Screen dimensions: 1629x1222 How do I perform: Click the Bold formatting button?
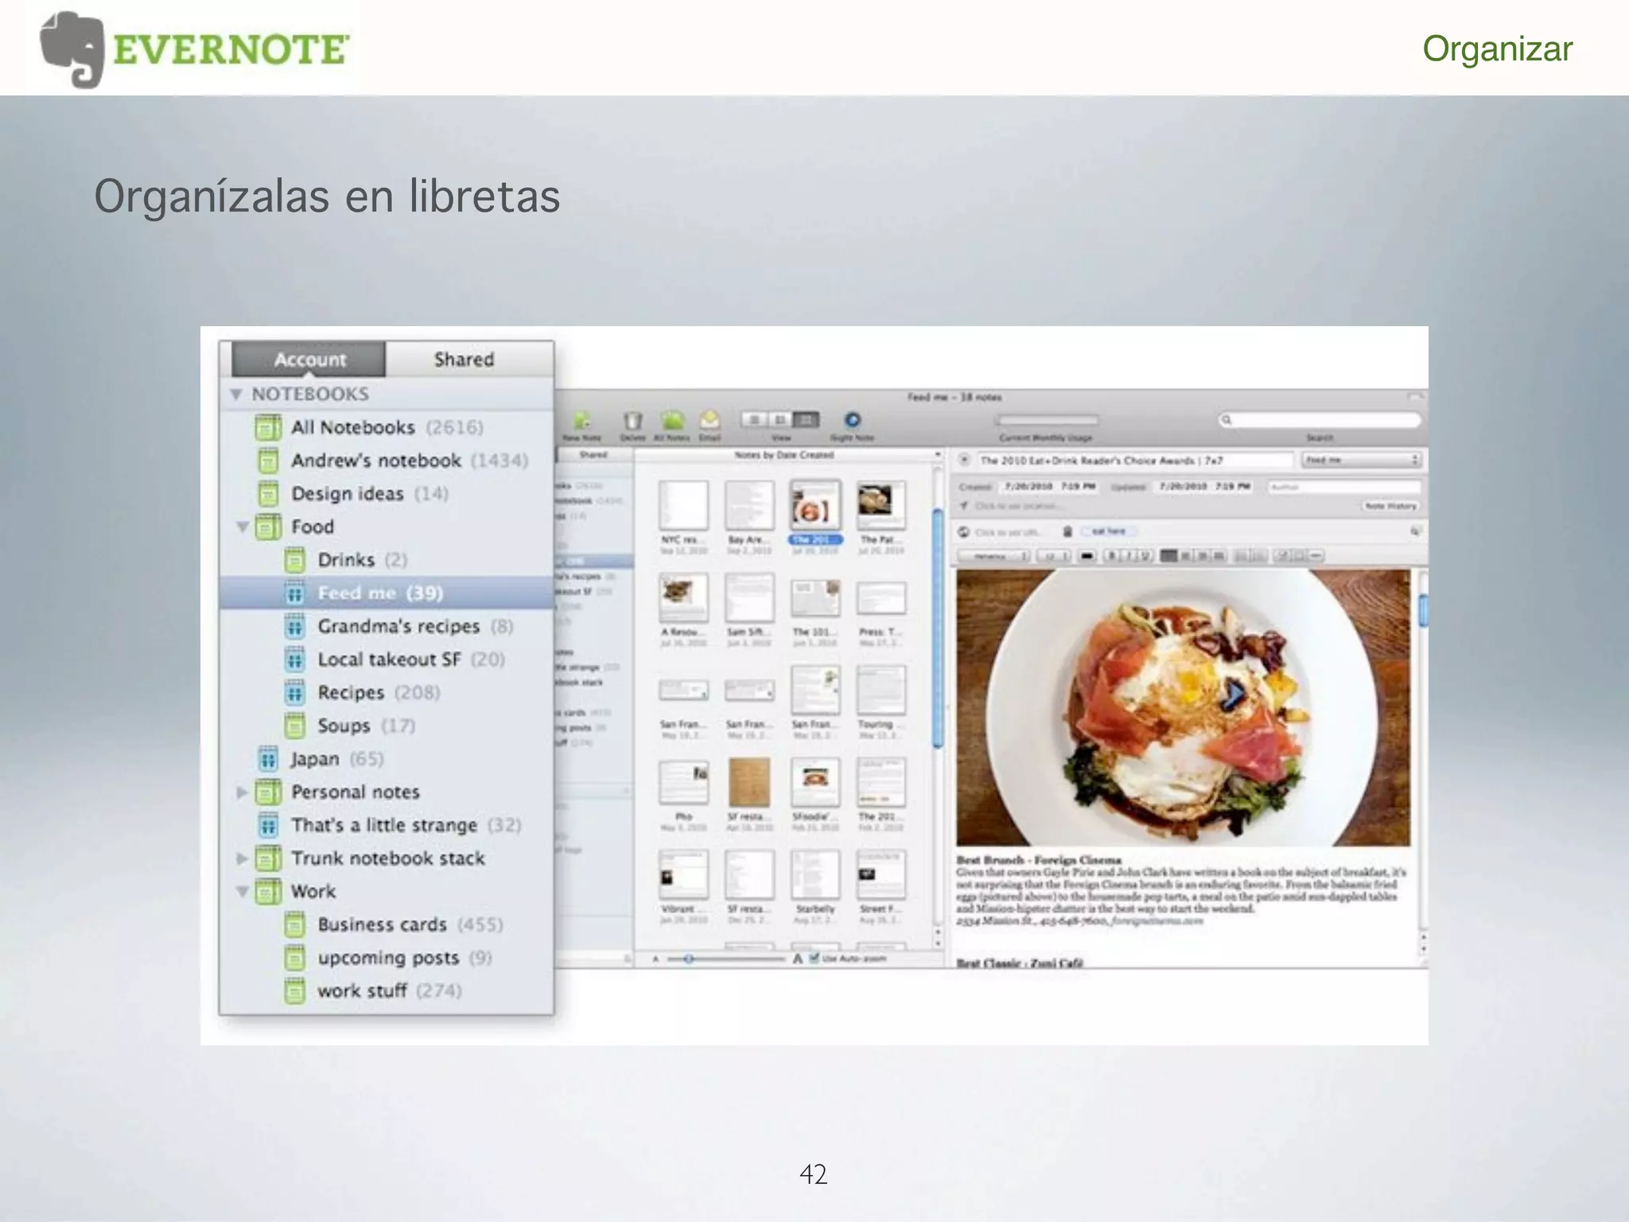pyautogui.click(x=1112, y=555)
